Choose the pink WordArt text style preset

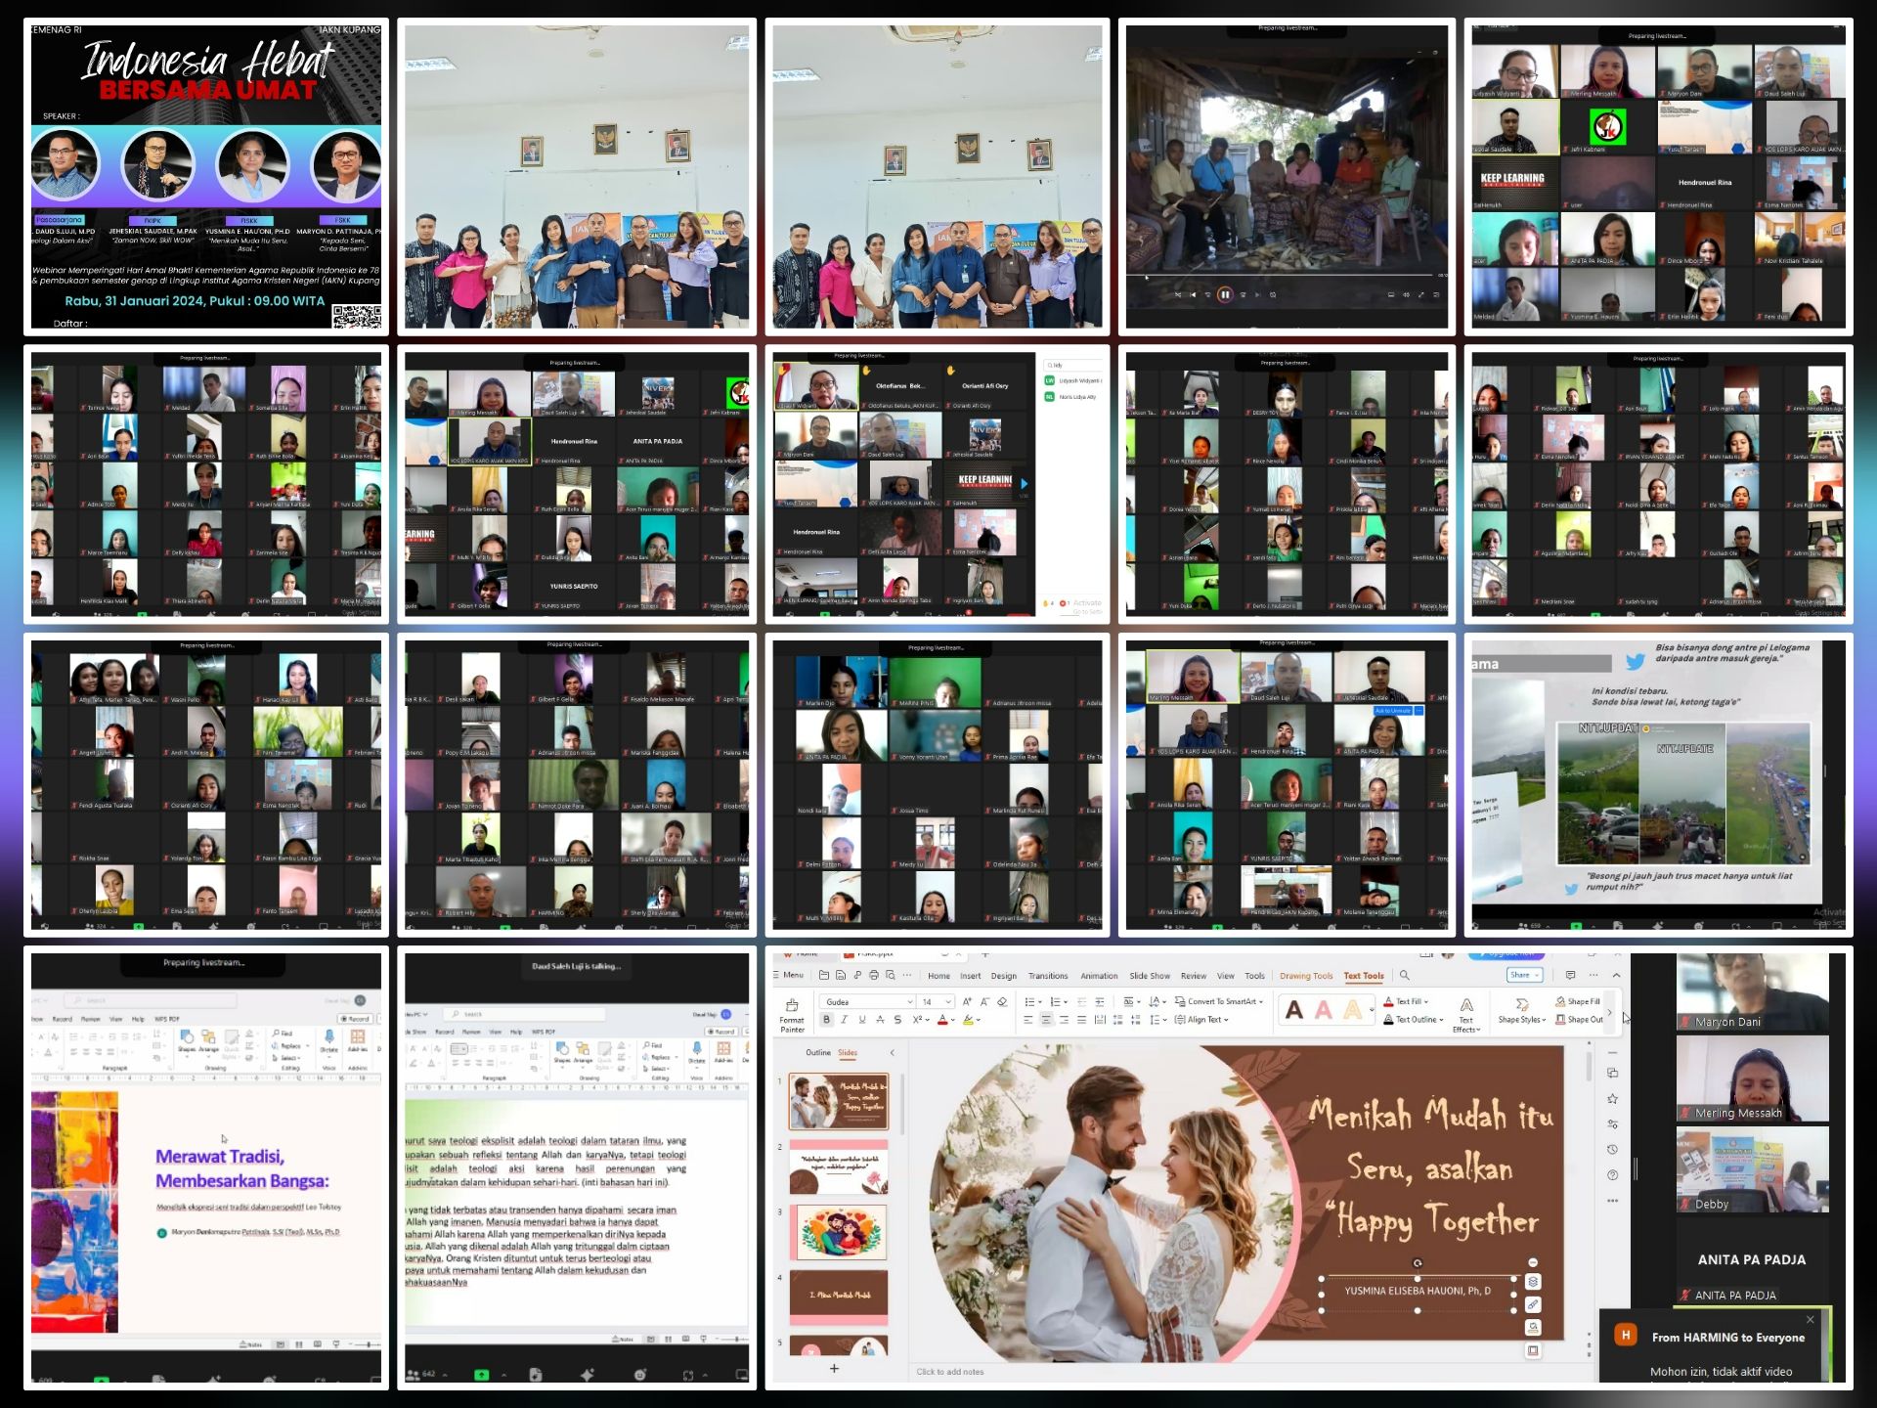pos(1323,1010)
